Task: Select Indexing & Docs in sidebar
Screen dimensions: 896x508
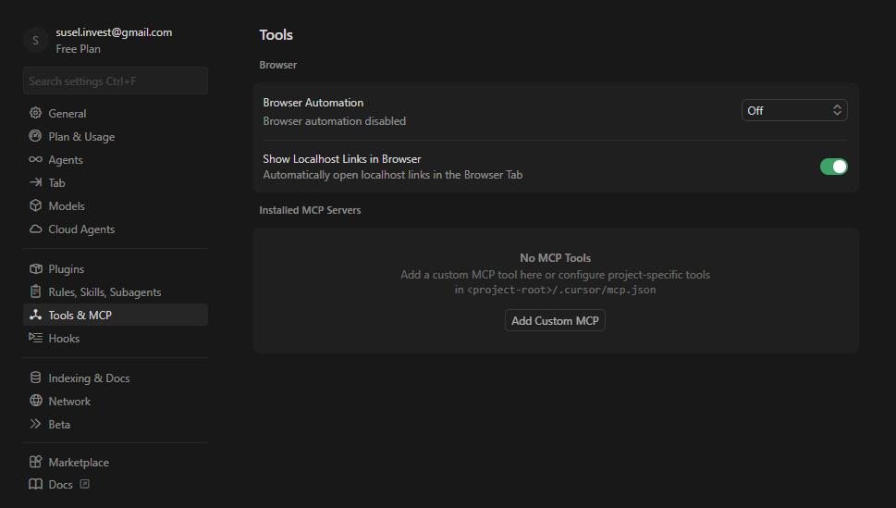Action: (x=89, y=378)
